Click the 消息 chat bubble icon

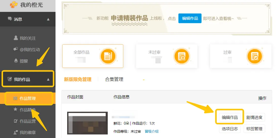pyautogui.click(x=10, y=19)
